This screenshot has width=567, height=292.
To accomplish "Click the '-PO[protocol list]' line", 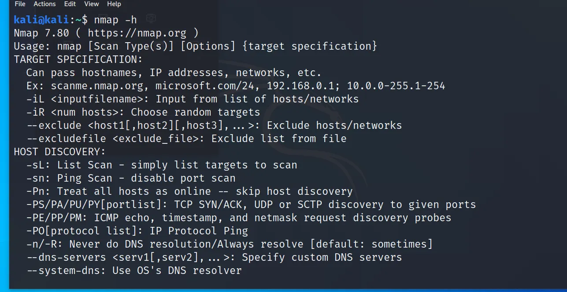I will (x=137, y=231).
